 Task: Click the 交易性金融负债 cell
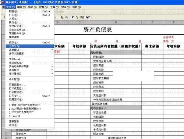(116, 61)
